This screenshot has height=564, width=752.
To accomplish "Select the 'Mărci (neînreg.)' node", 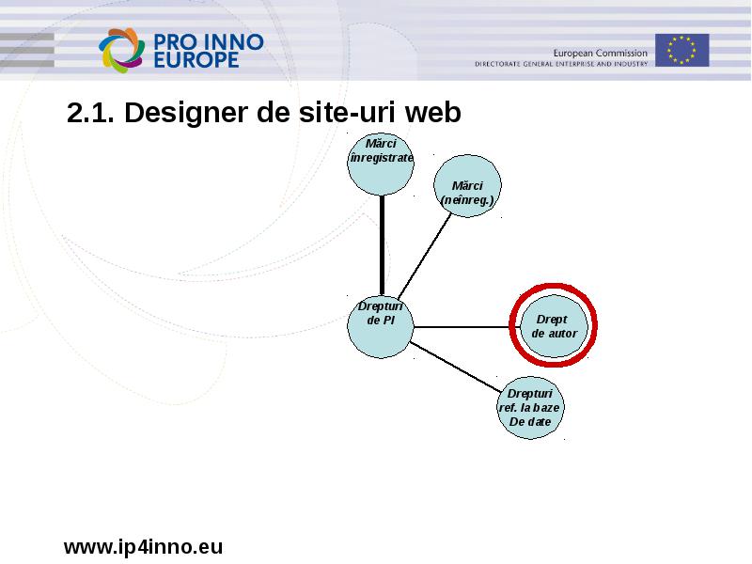I will [x=467, y=185].
